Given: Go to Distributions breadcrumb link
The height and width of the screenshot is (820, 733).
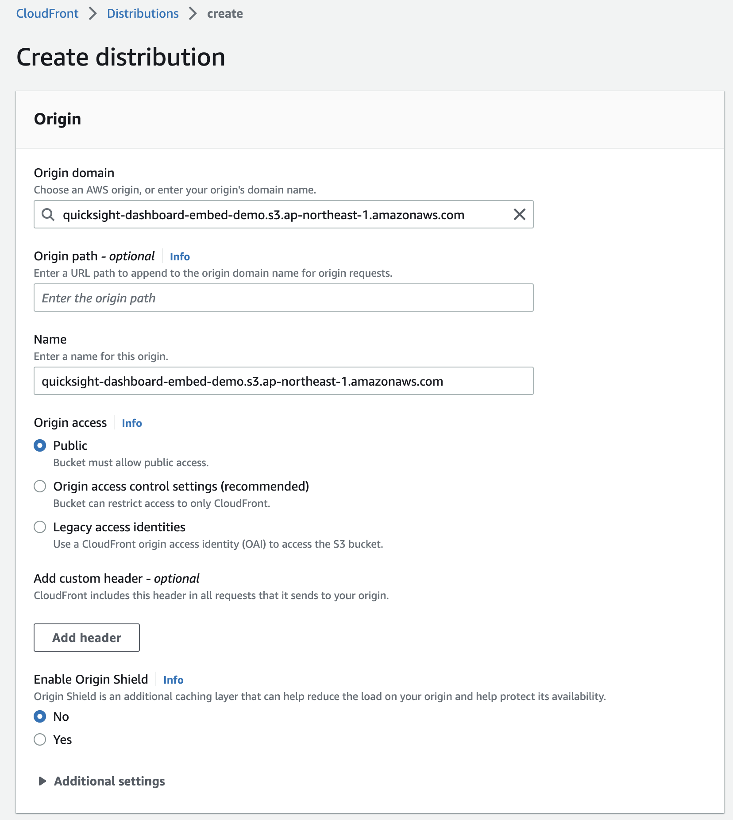Looking at the screenshot, I should point(143,13).
